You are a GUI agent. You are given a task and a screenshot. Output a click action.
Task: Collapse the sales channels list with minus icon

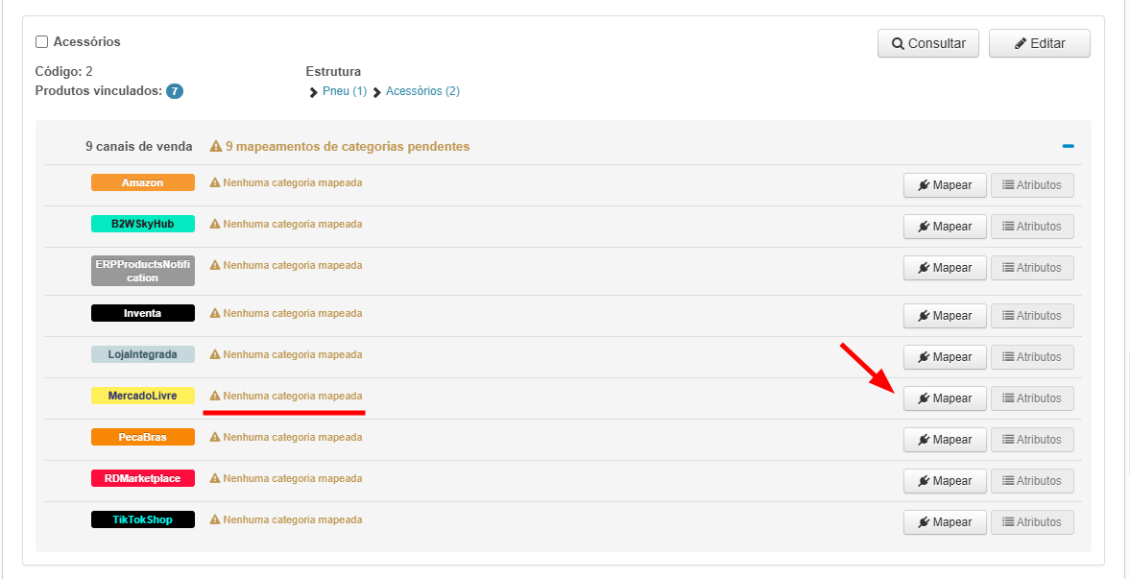[x=1068, y=146]
